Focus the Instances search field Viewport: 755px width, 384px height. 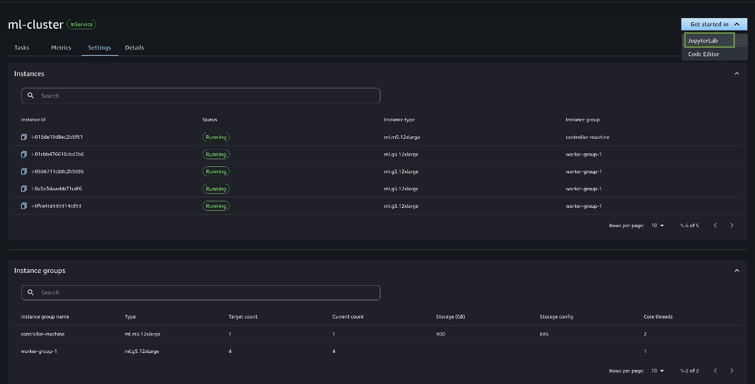tap(200, 95)
